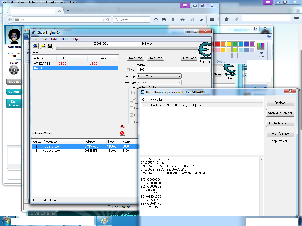The height and width of the screenshot is (226, 302).
Task: Expand Advanced Options at the bottom
Action: [x=44, y=200]
